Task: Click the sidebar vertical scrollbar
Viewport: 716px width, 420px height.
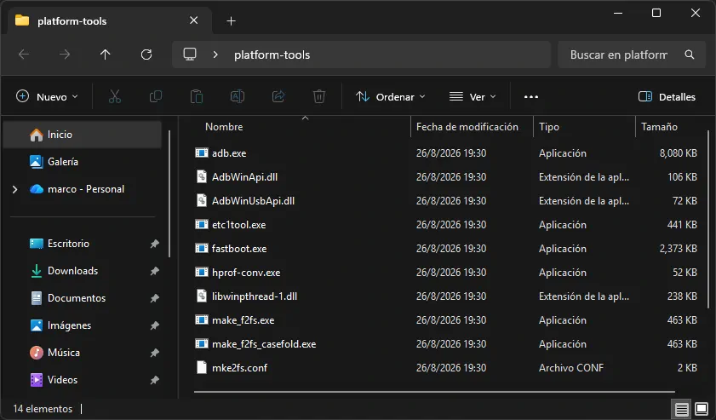Action: pyautogui.click(x=169, y=193)
